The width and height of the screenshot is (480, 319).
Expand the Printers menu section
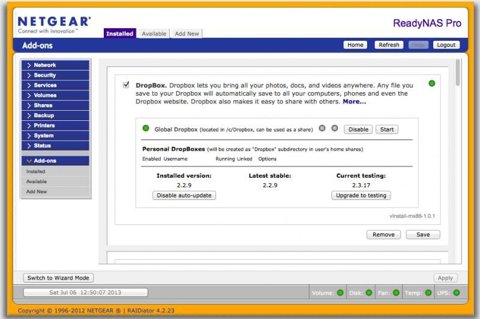[55, 126]
